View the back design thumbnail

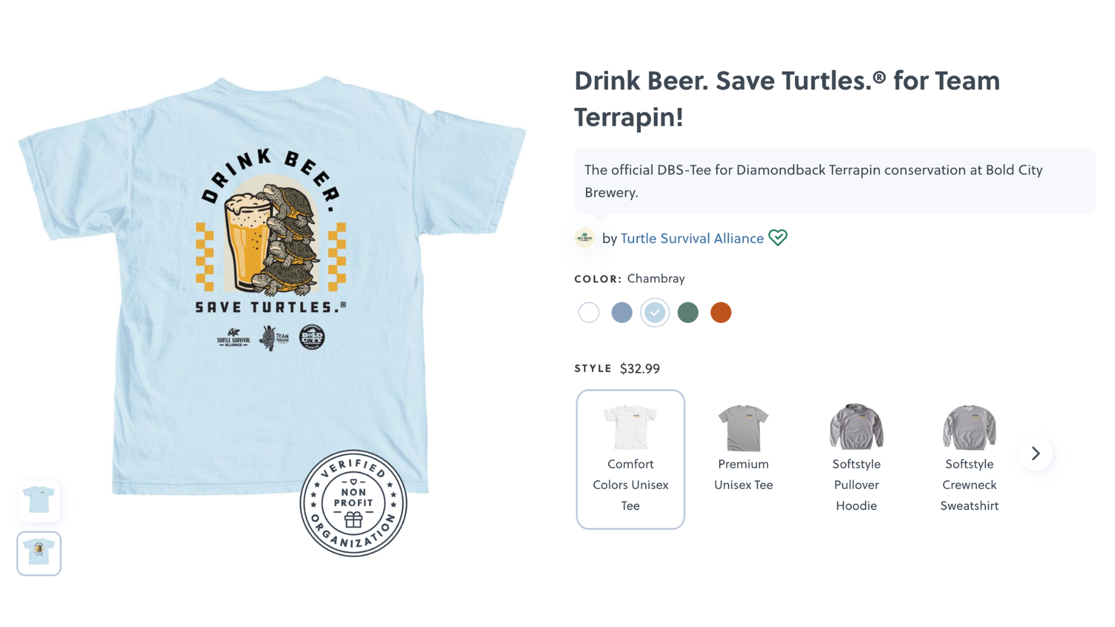pos(39,553)
